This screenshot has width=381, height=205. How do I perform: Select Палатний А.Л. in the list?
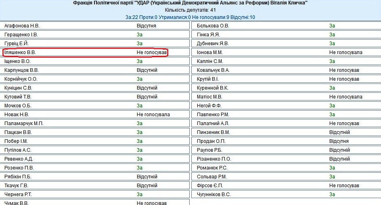pos(213,123)
